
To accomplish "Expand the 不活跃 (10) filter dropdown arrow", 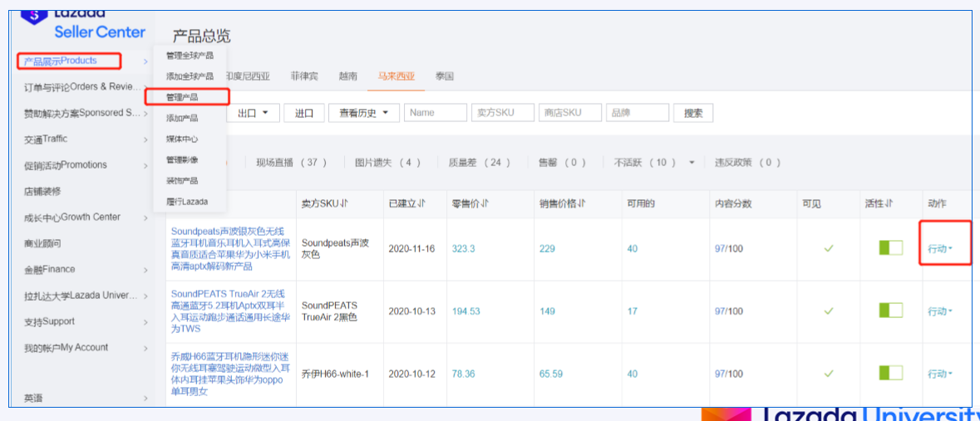I will pos(692,163).
